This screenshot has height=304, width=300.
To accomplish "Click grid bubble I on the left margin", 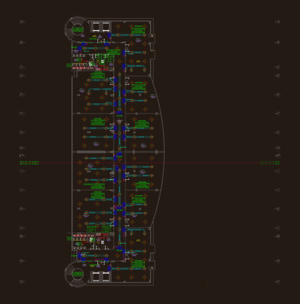I will click(21, 171).
